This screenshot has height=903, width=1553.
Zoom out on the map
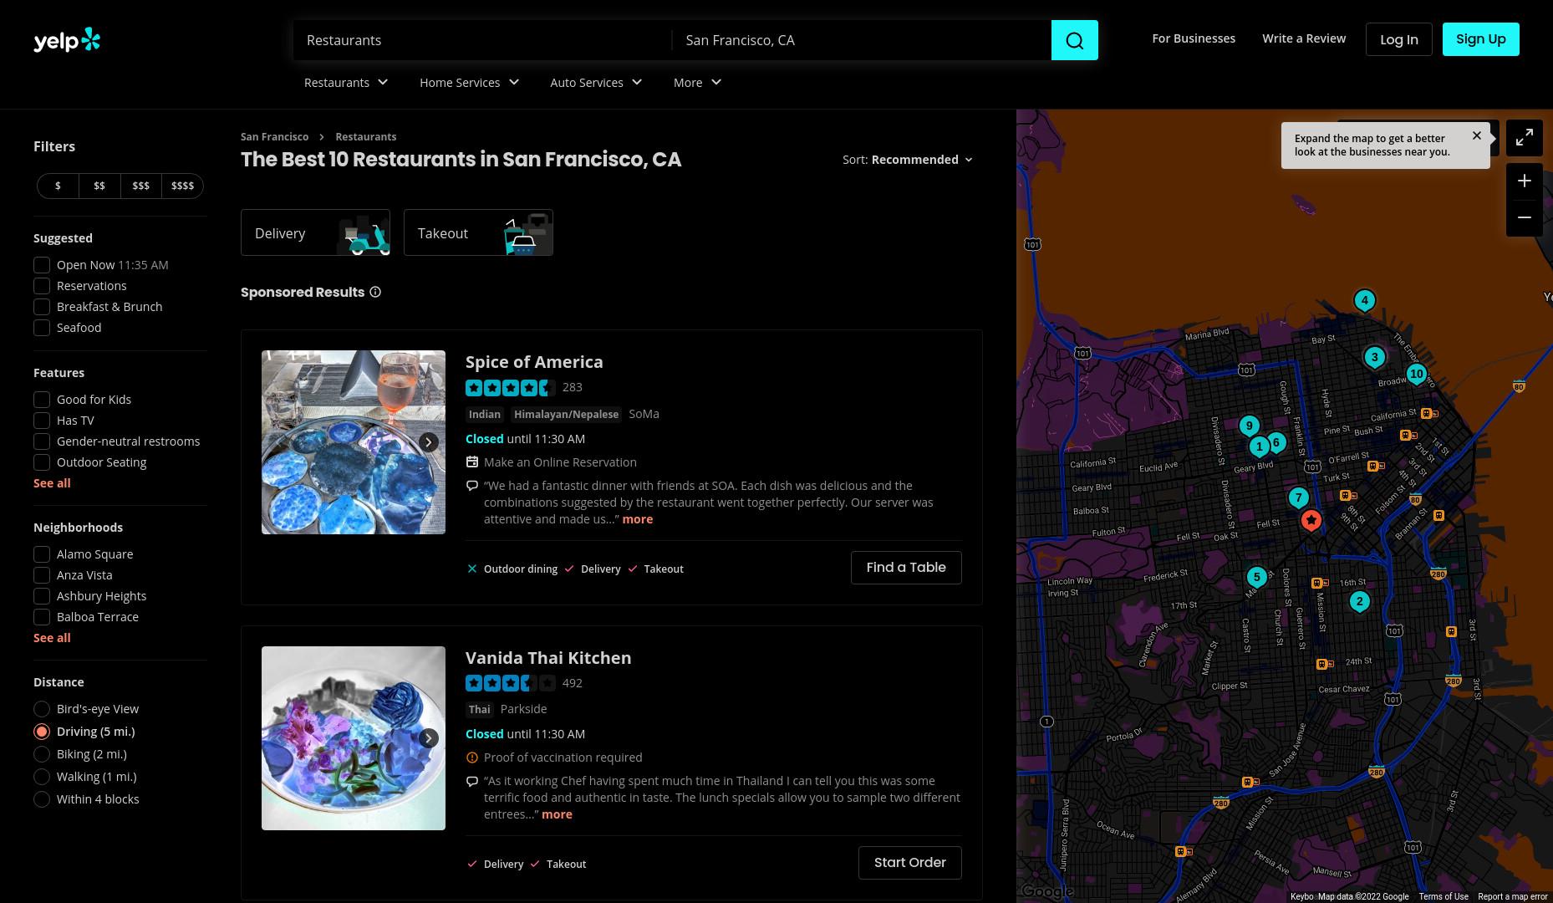(1525, 217)
